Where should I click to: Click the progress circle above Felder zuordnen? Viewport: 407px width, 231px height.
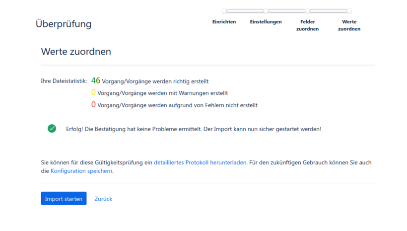(x=307, y=11)
